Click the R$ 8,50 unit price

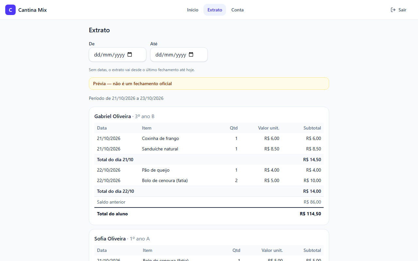coord(272,149)
